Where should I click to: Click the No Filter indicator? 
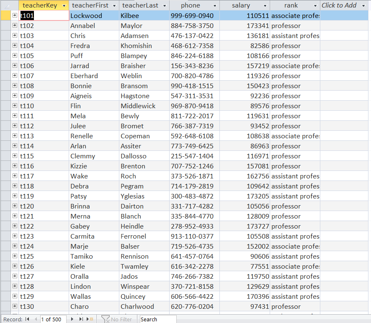click(116, 319)
